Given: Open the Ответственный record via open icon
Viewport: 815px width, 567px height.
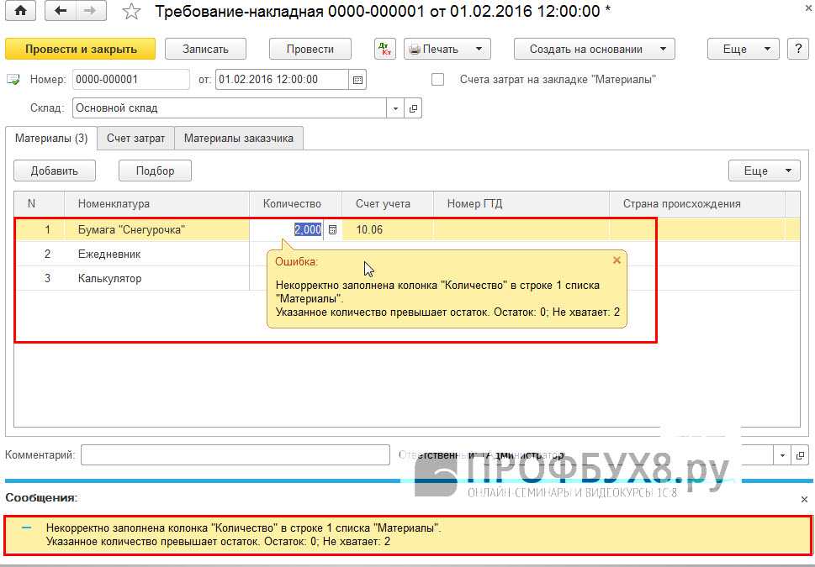Looking at the screenshot, I should (801, 456).
